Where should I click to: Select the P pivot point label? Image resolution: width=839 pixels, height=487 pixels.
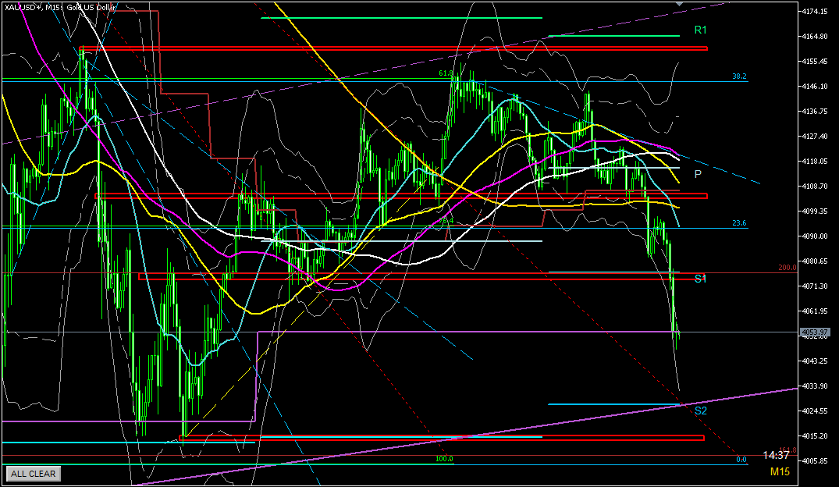pyautogui.click(x=697, y=173)
